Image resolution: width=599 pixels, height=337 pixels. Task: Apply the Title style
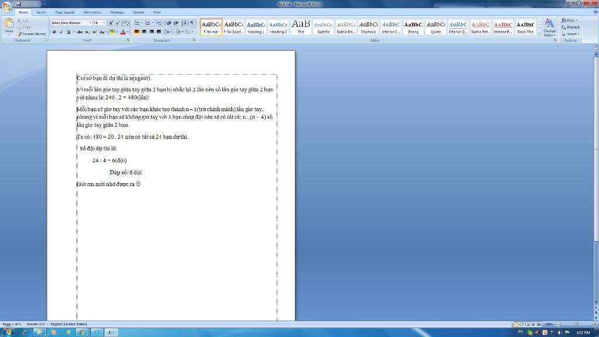tap(301, 27)
